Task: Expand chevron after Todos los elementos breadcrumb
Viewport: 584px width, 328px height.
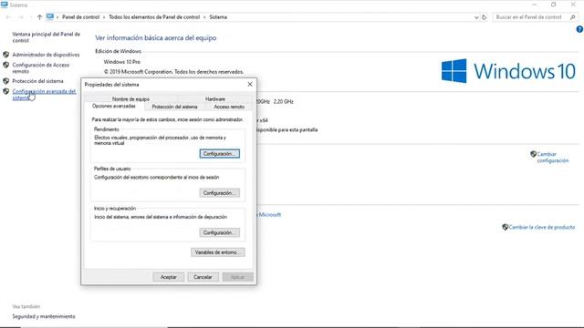Action: 204,17
